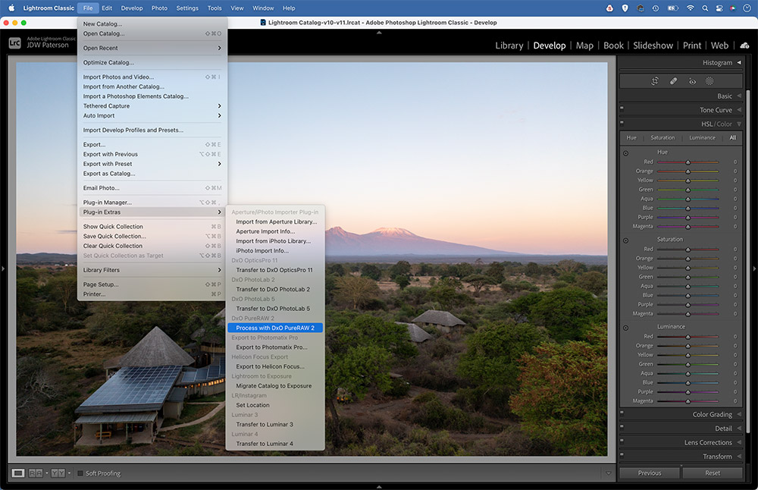This screenshot has width=758, height=490.
Task: Click the Luminance targeted adjustment tool icon
Action: tap(625, 328)
